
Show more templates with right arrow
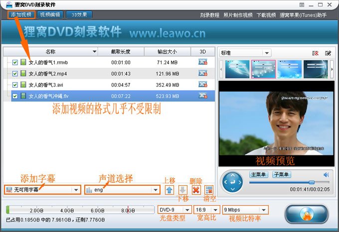[x=332, y=69]
